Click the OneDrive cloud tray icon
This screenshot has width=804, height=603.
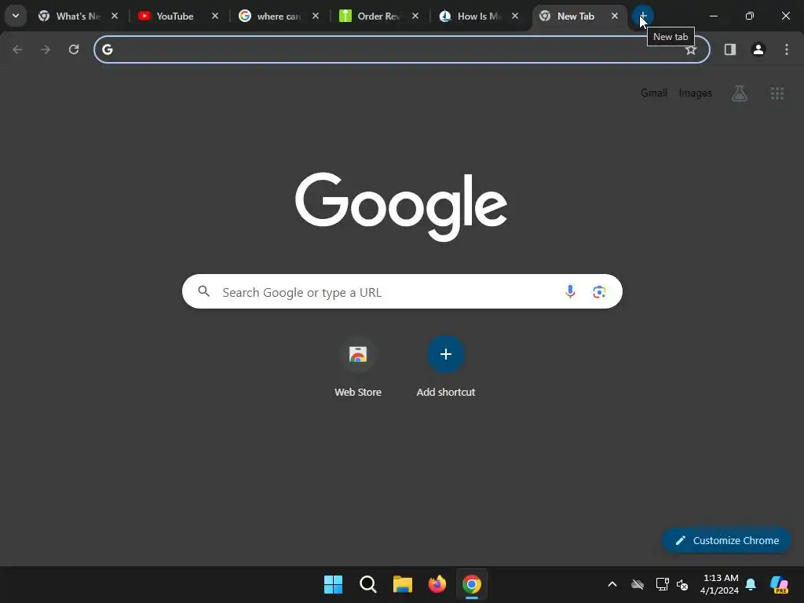point(638,584)
